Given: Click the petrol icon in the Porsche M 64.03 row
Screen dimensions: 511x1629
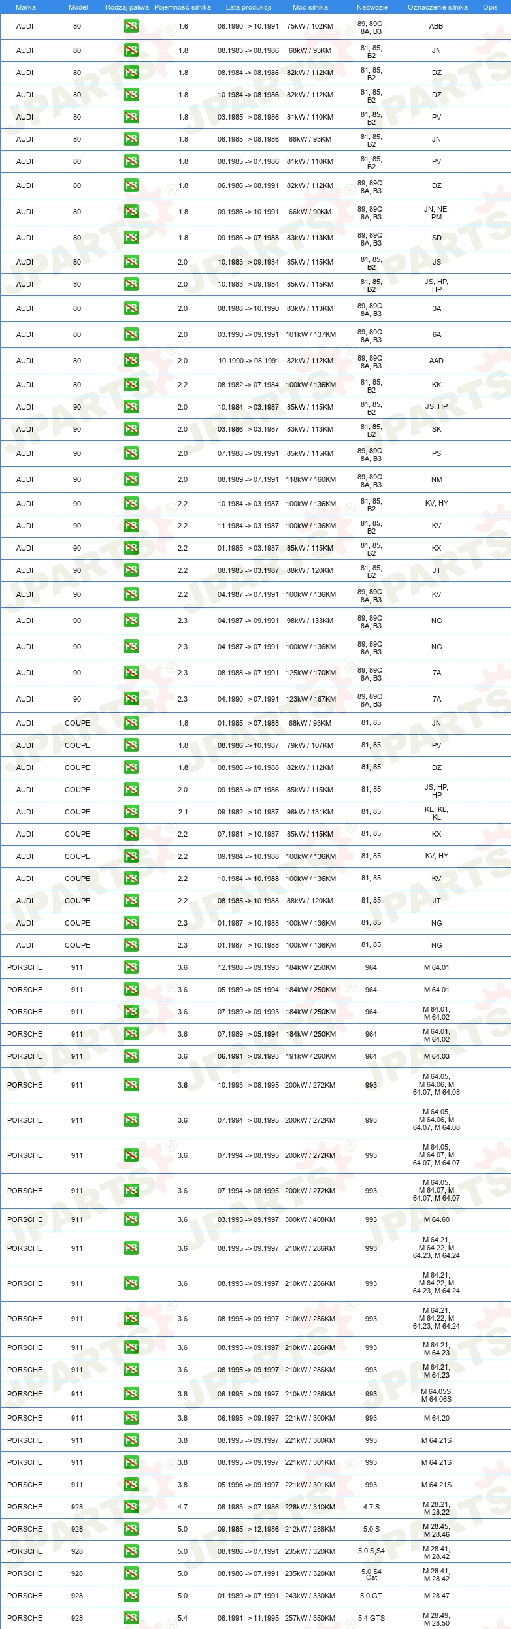Looking at the screenshot, I should coord(131,1056).
